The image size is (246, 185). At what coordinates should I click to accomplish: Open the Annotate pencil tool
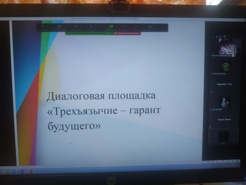tap(136, 27)
